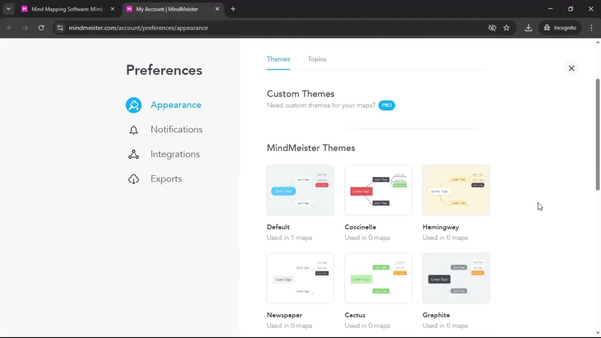This screenshot has width=601, height=338.
Task: Click the third-party cookies blocked eye icon
Action: [492, 28]
